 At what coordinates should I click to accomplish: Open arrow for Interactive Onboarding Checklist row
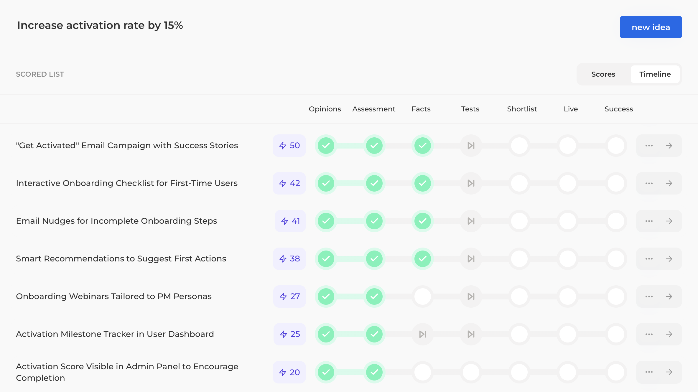669,183
